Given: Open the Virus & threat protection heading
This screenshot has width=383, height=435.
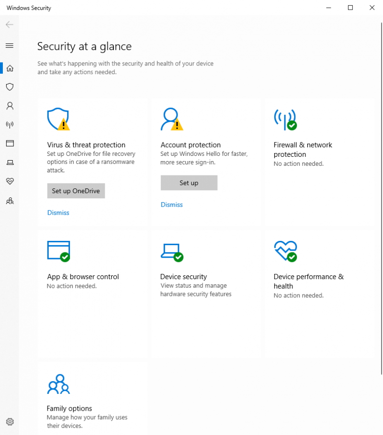Looking at the screenshot, I should click(86, 145).
